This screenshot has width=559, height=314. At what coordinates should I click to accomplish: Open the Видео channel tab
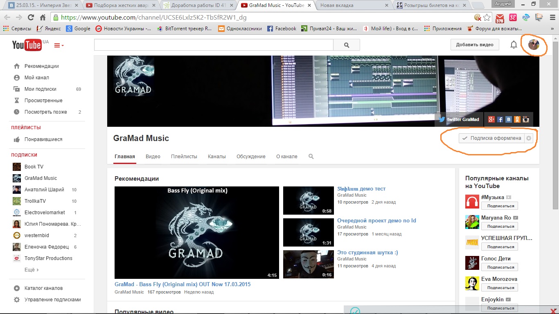[153, 157]
